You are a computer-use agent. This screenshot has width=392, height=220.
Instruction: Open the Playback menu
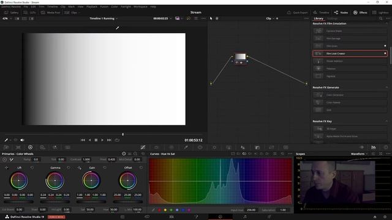click(92, 7)
